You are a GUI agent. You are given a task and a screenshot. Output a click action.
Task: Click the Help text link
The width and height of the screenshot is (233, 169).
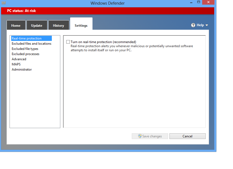pyautogui.click(x=200, y=25)
